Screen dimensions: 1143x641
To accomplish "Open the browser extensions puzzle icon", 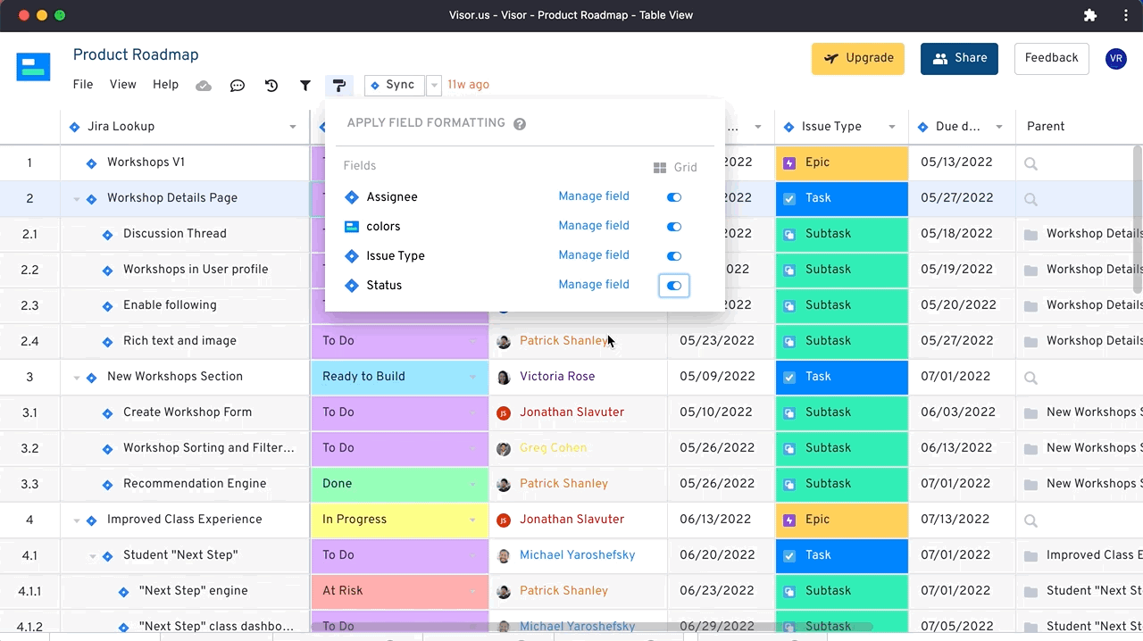I will (x=1090, y=15).
